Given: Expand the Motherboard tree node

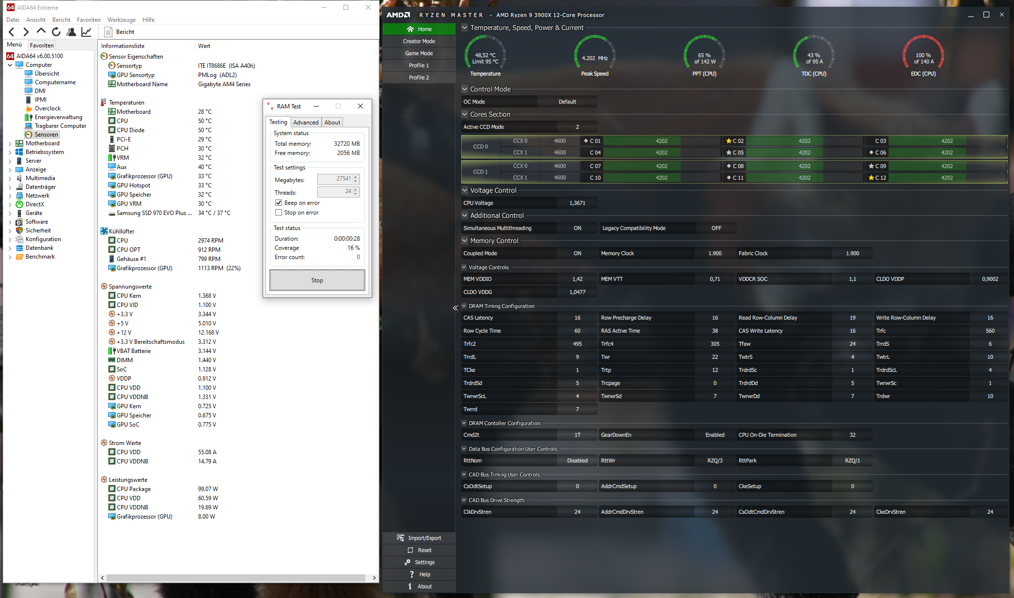Looking at the screenshot, I should 10,143.
